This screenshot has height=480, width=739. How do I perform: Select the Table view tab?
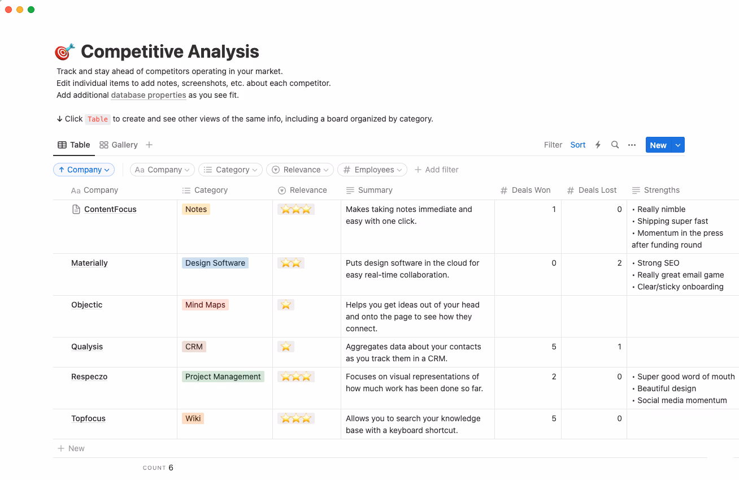click(x=74, y=145)
